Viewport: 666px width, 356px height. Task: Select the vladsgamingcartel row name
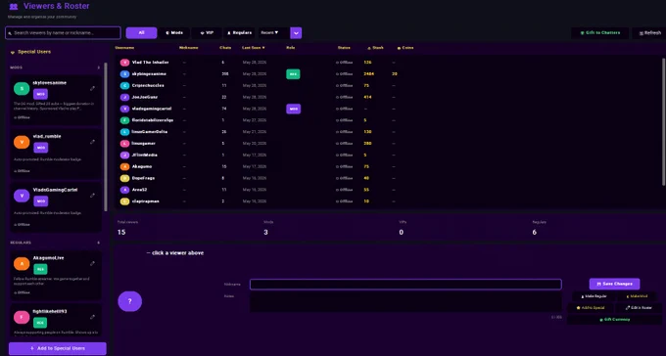(x=152, y=109)
